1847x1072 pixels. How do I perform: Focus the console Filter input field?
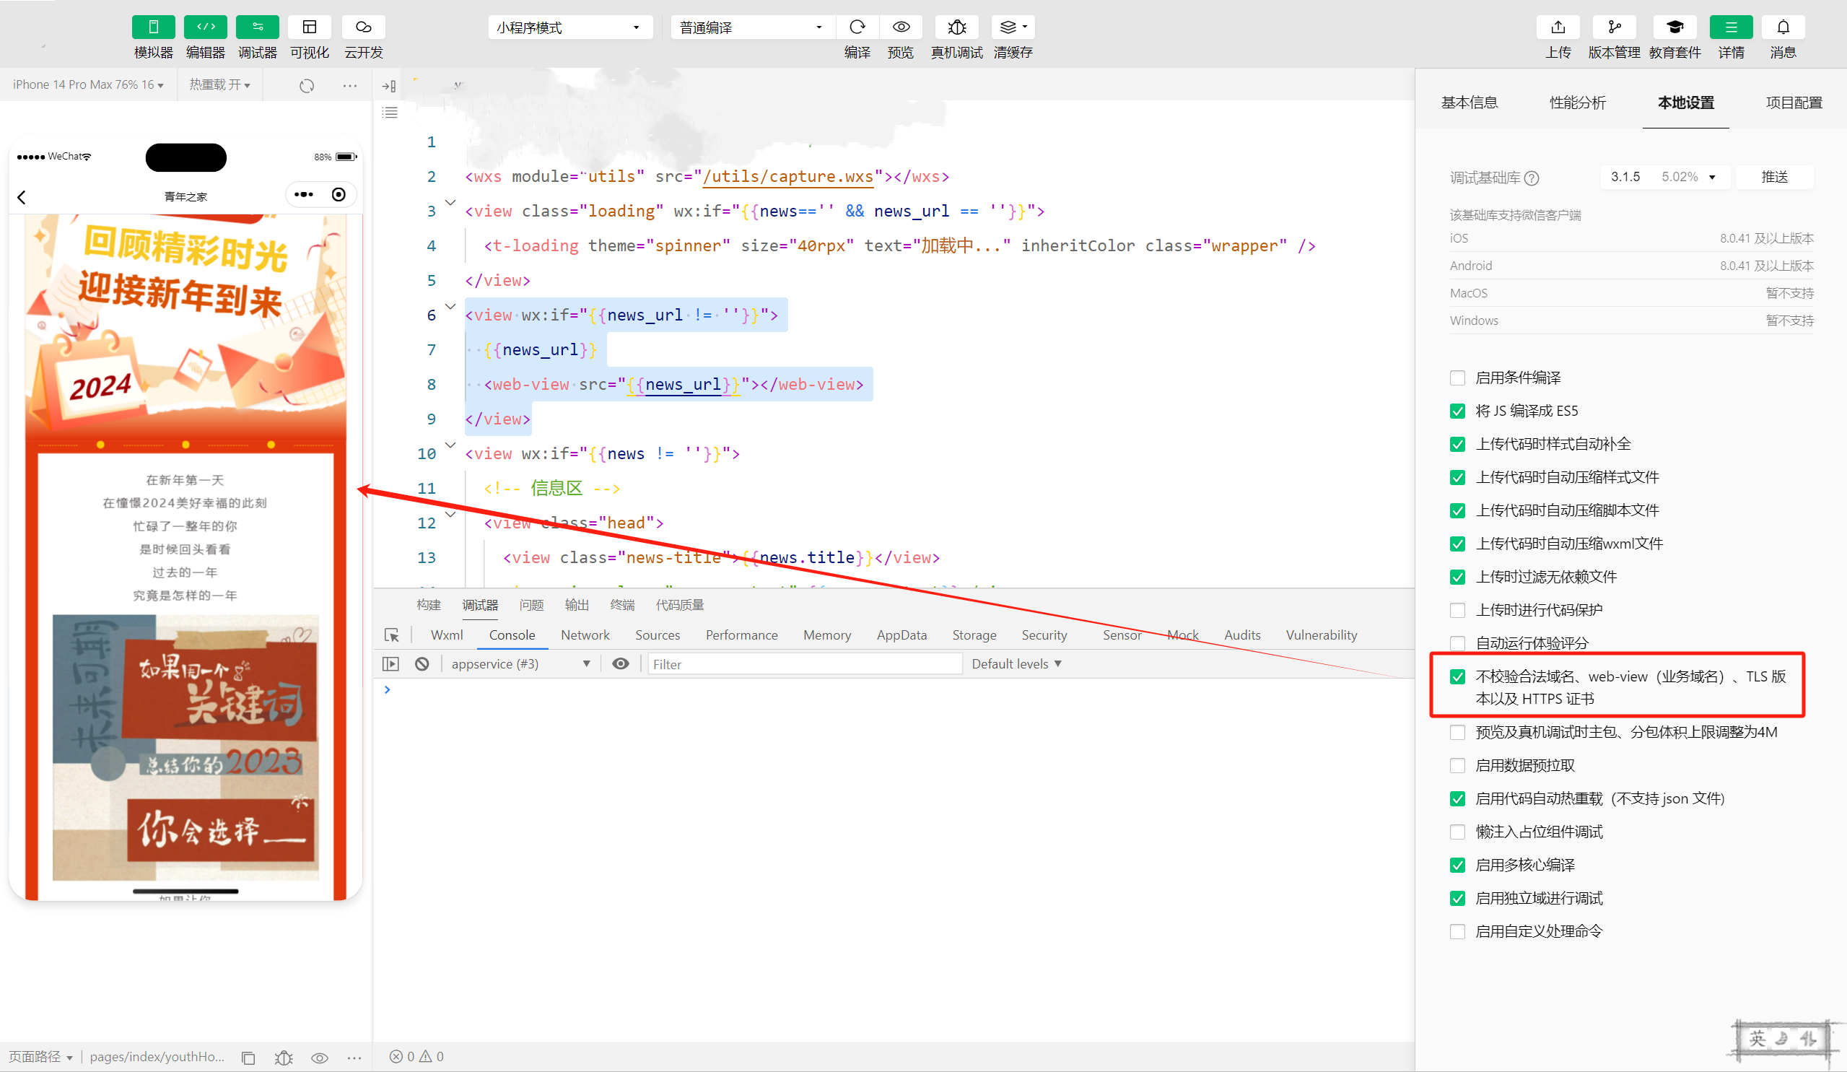point(804,663)
